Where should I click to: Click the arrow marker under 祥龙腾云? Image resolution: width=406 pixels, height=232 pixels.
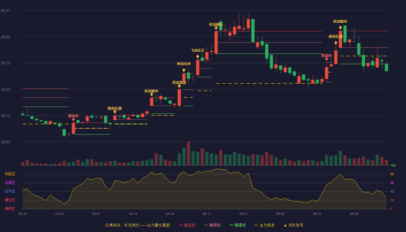tap(216, 28)
